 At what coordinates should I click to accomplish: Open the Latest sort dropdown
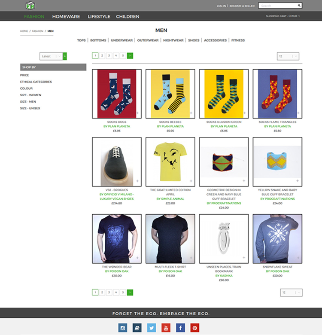51,56
